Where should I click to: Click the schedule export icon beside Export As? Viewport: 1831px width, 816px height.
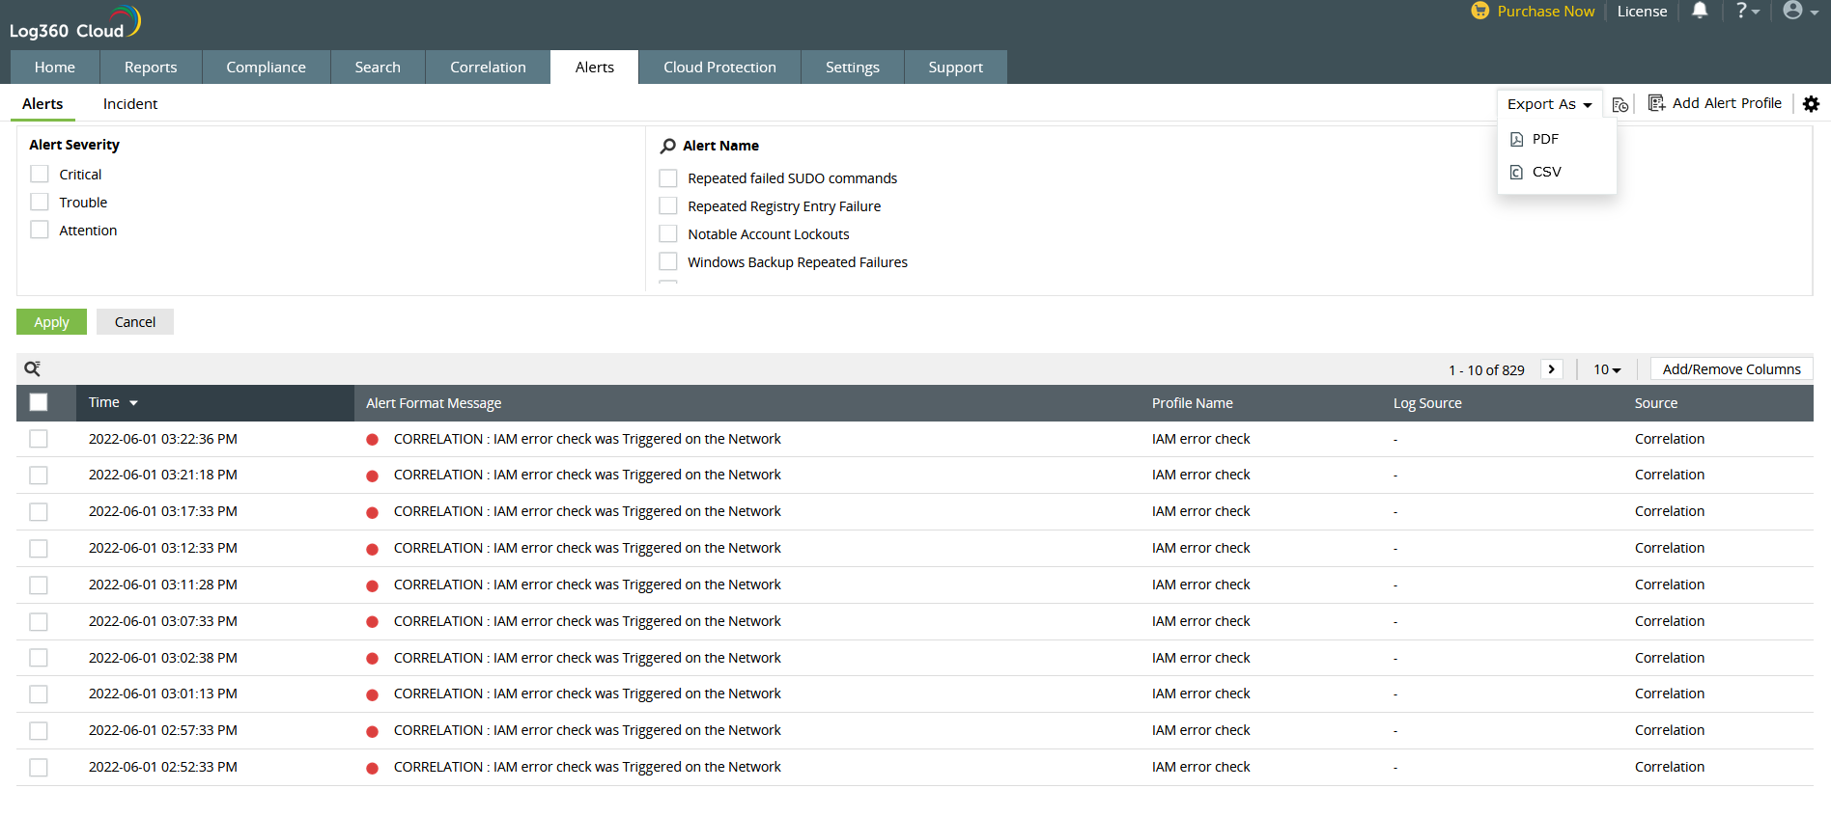pos(1620,104)
